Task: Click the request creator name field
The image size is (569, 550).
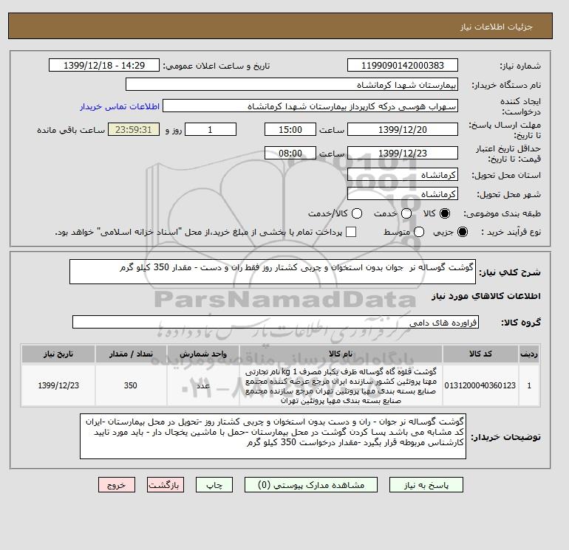Action: pyautogui.click(x=310, y=106)
